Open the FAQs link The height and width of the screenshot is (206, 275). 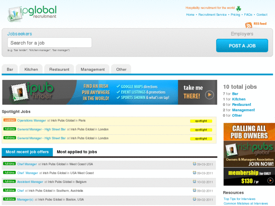pyautogui.click(x=248, y=14)
